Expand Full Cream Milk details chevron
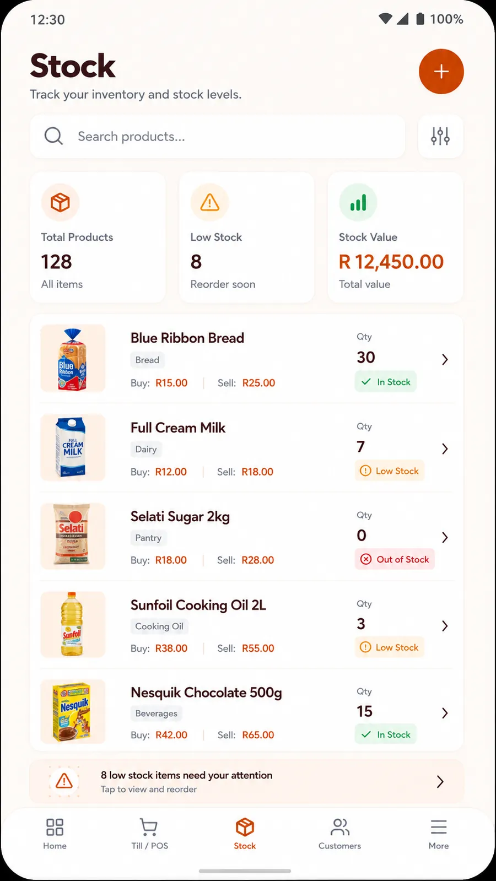The width and height of the screenshot is (496, 881). point(445,449)
